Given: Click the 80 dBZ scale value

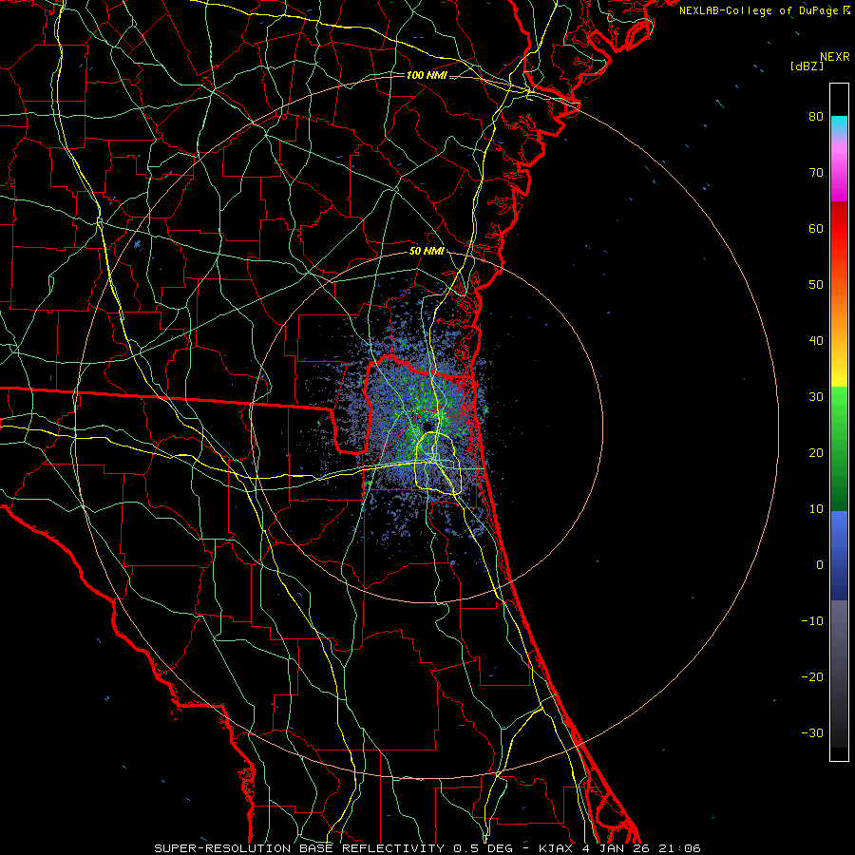Looking at the screenshot, I should pyautogui.click(x=816, y=116).
